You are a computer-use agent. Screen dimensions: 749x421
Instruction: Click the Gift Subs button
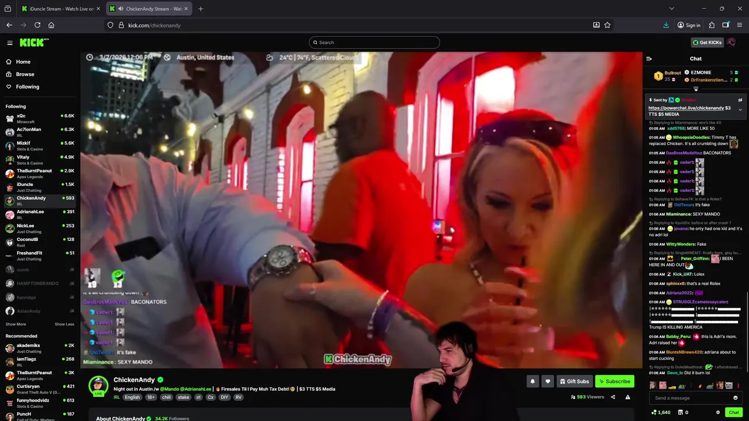pos(575,381)
